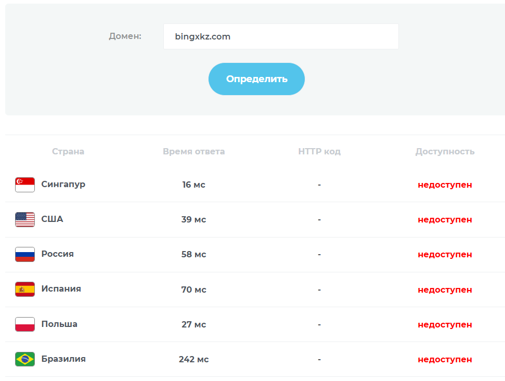Click the Домен field label
Viewport: 505px width, 381px height.
tap(125, 36)
